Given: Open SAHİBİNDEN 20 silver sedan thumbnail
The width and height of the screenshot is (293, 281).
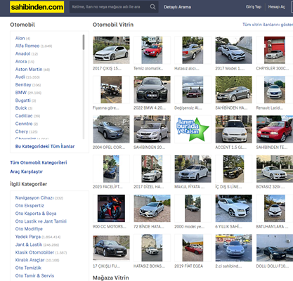Looking at the screenshot, I should tap(152, 129).
